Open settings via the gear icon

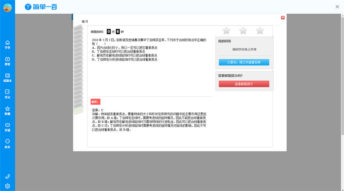pos(7,186)
